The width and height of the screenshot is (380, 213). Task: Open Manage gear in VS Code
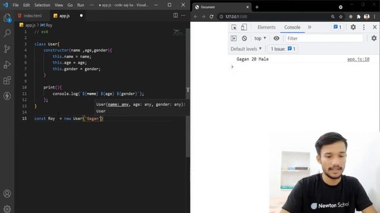tap(7, 209)
